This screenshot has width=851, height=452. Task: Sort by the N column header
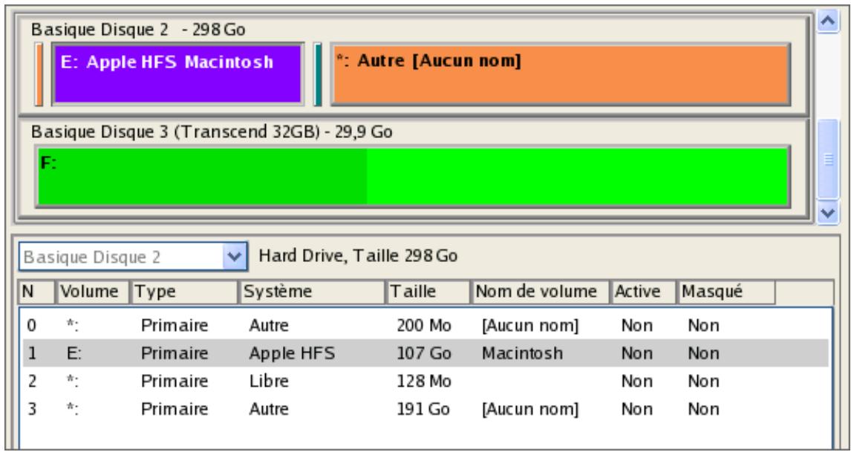pos(37,292)
